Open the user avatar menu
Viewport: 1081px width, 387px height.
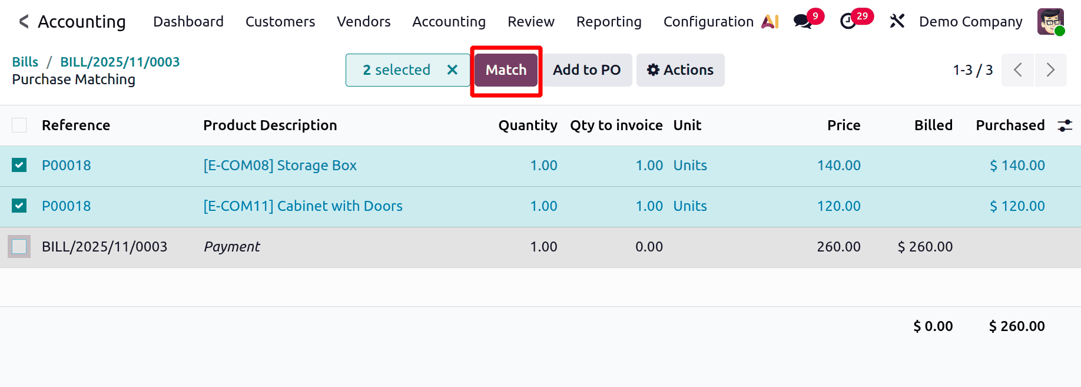1050,22
